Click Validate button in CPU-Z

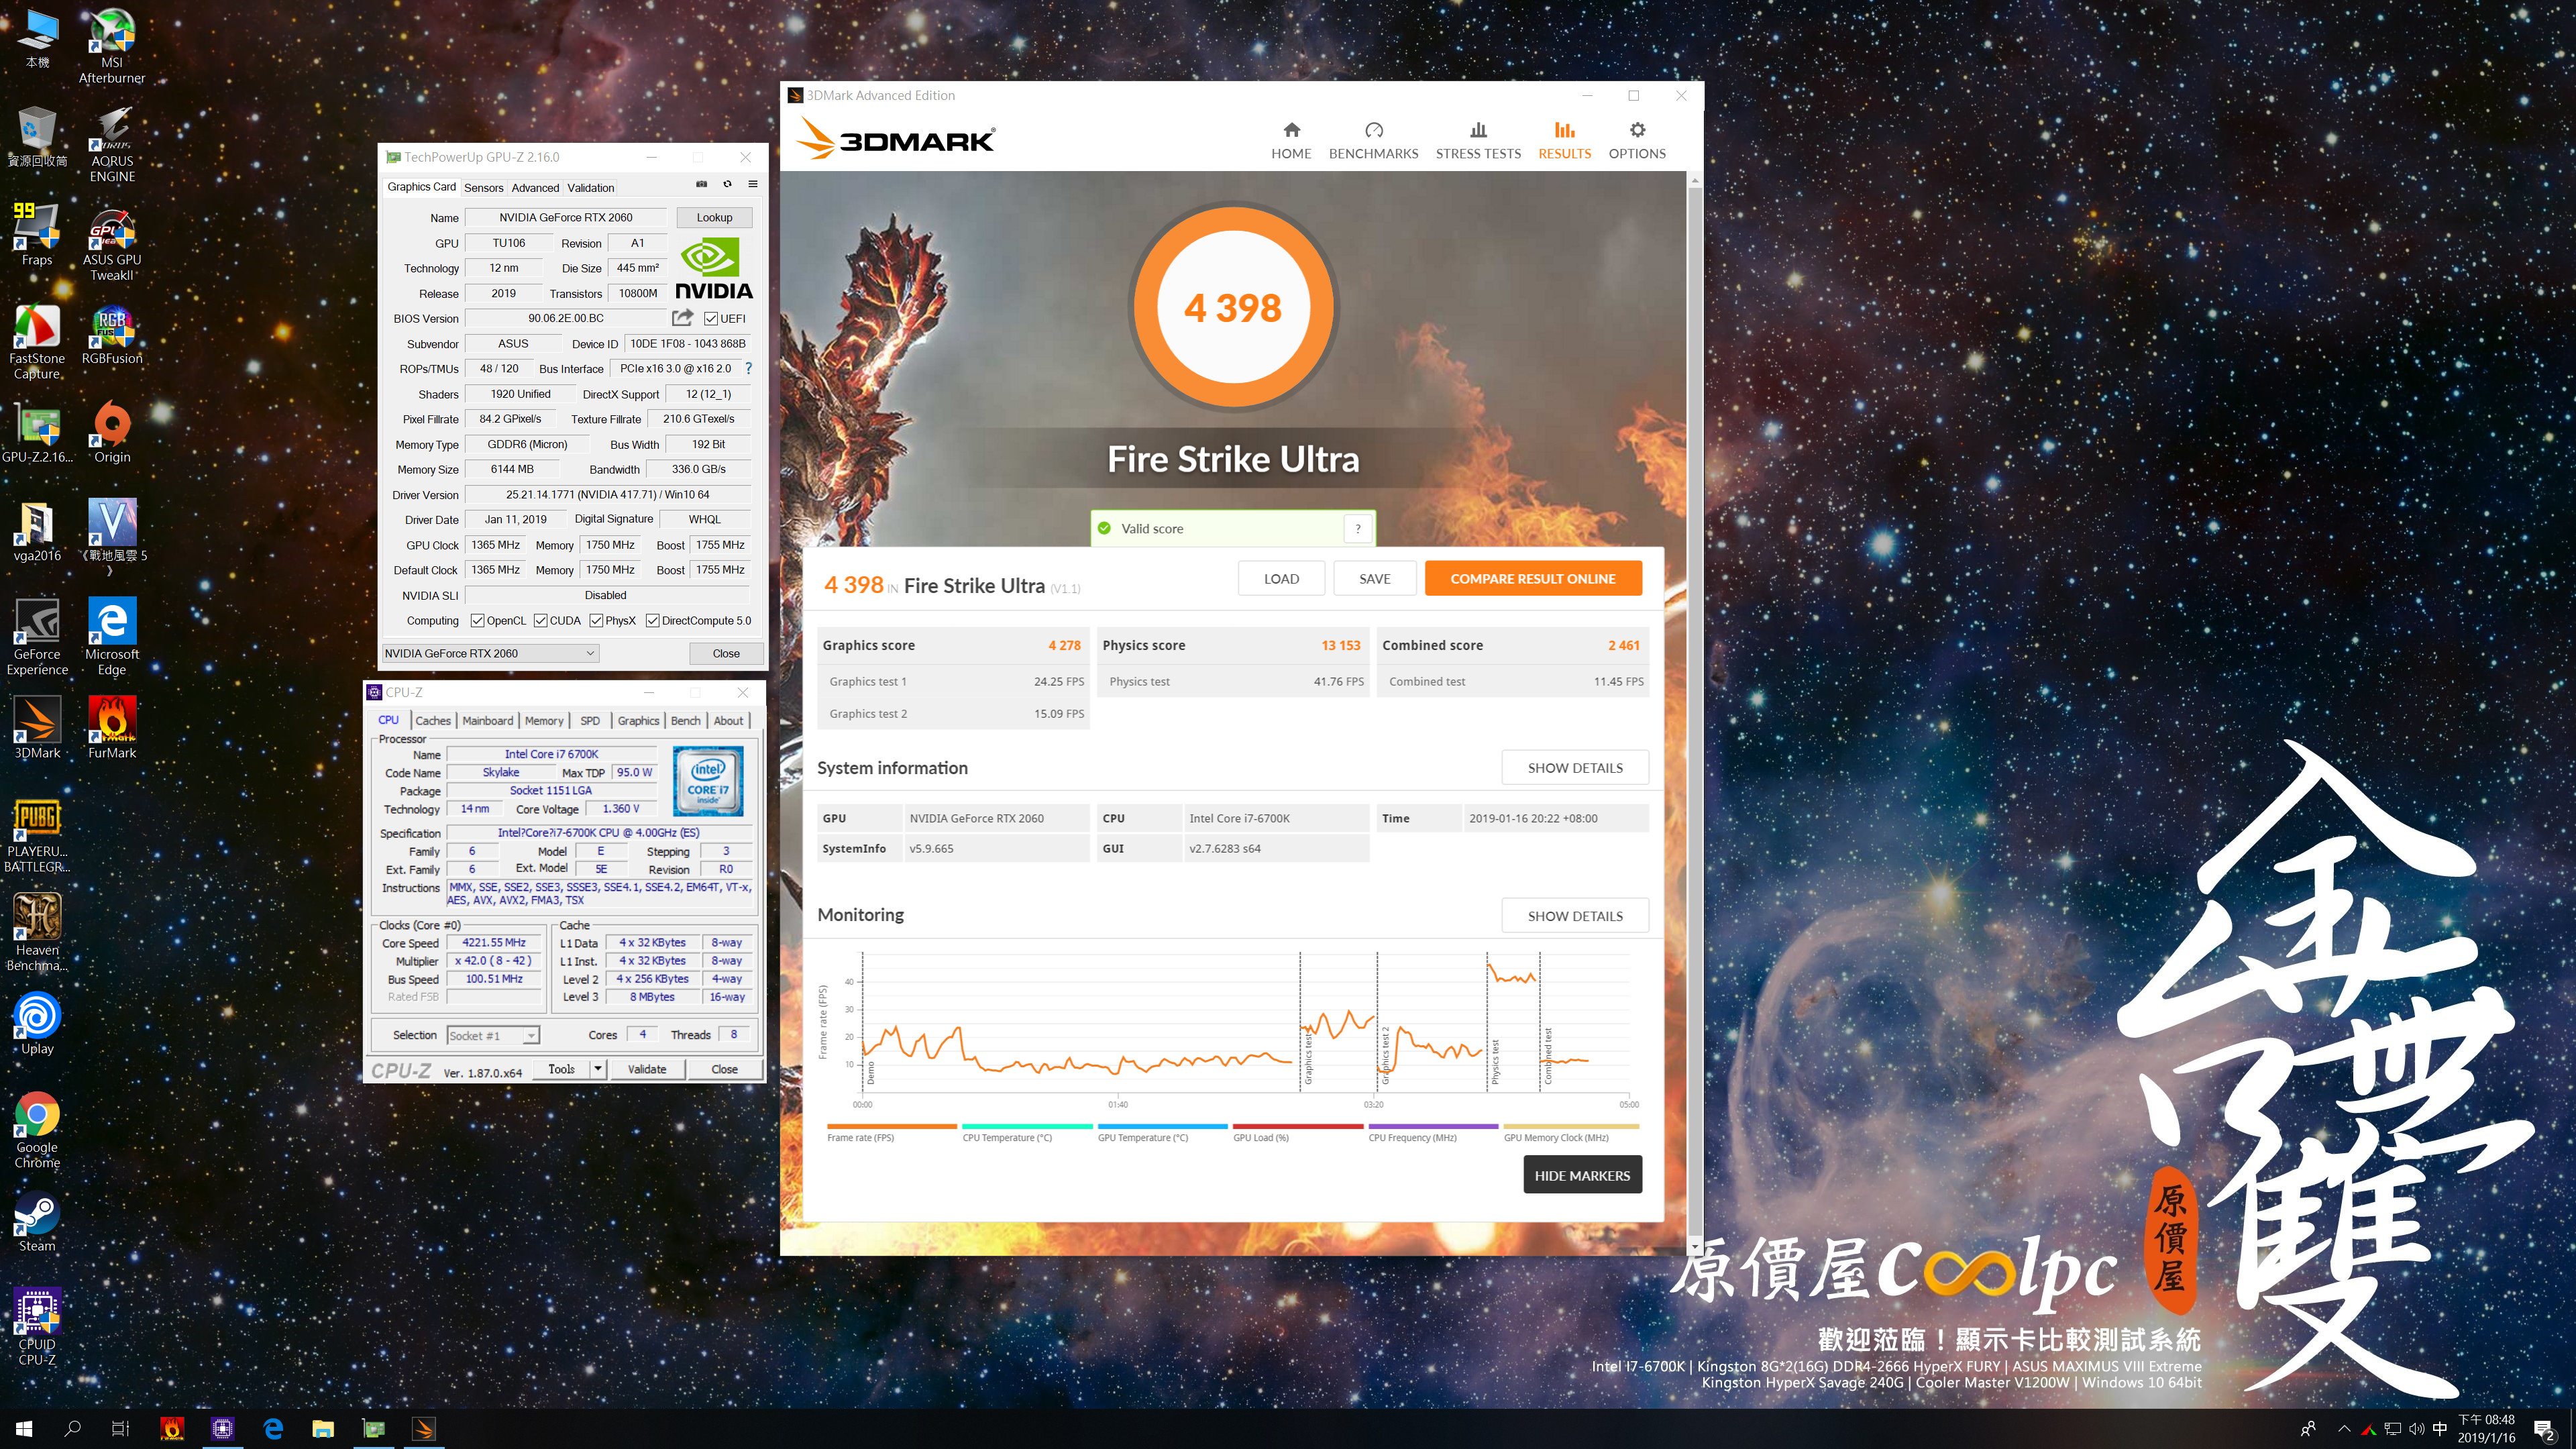pyautogui.click(x=647, y=1069)
